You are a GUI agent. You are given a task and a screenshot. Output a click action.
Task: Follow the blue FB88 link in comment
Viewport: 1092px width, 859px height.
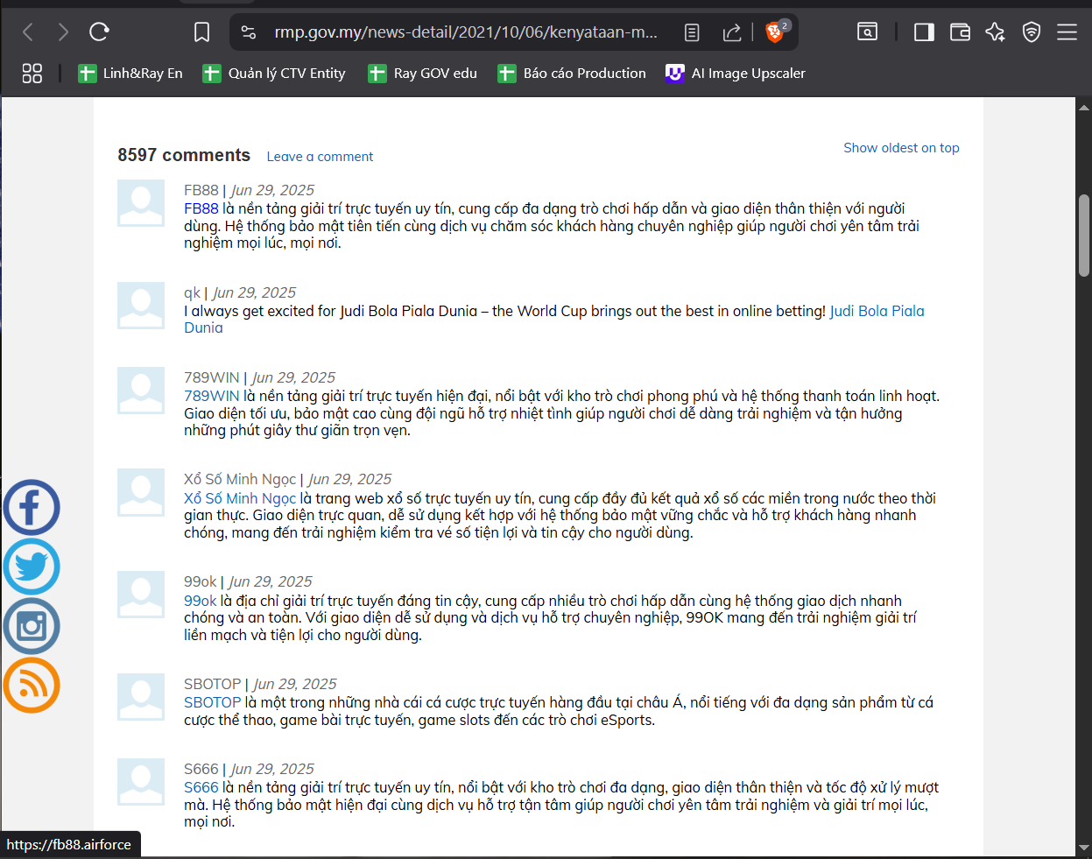tap(201, 208)
